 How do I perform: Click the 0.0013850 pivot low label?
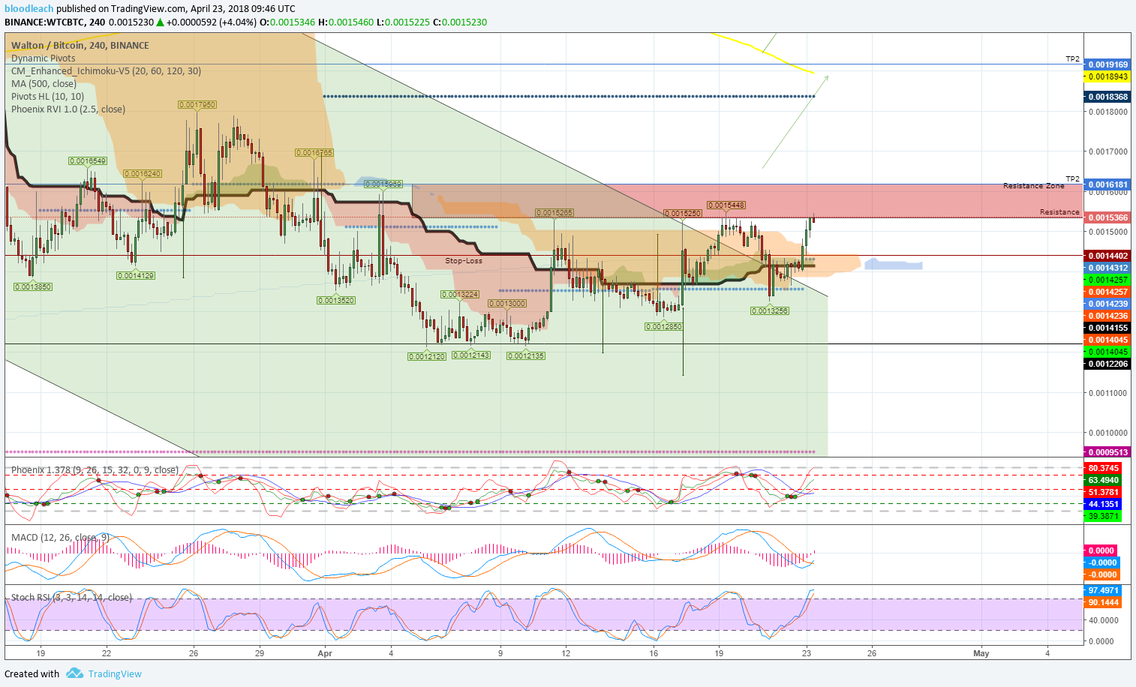[33, 287]
